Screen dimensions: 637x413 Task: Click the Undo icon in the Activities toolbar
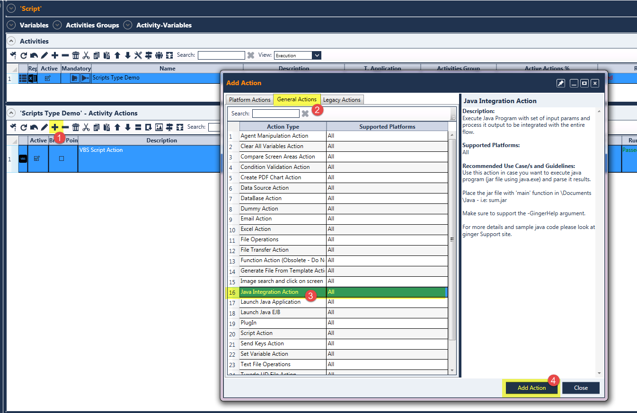point(34,55)
